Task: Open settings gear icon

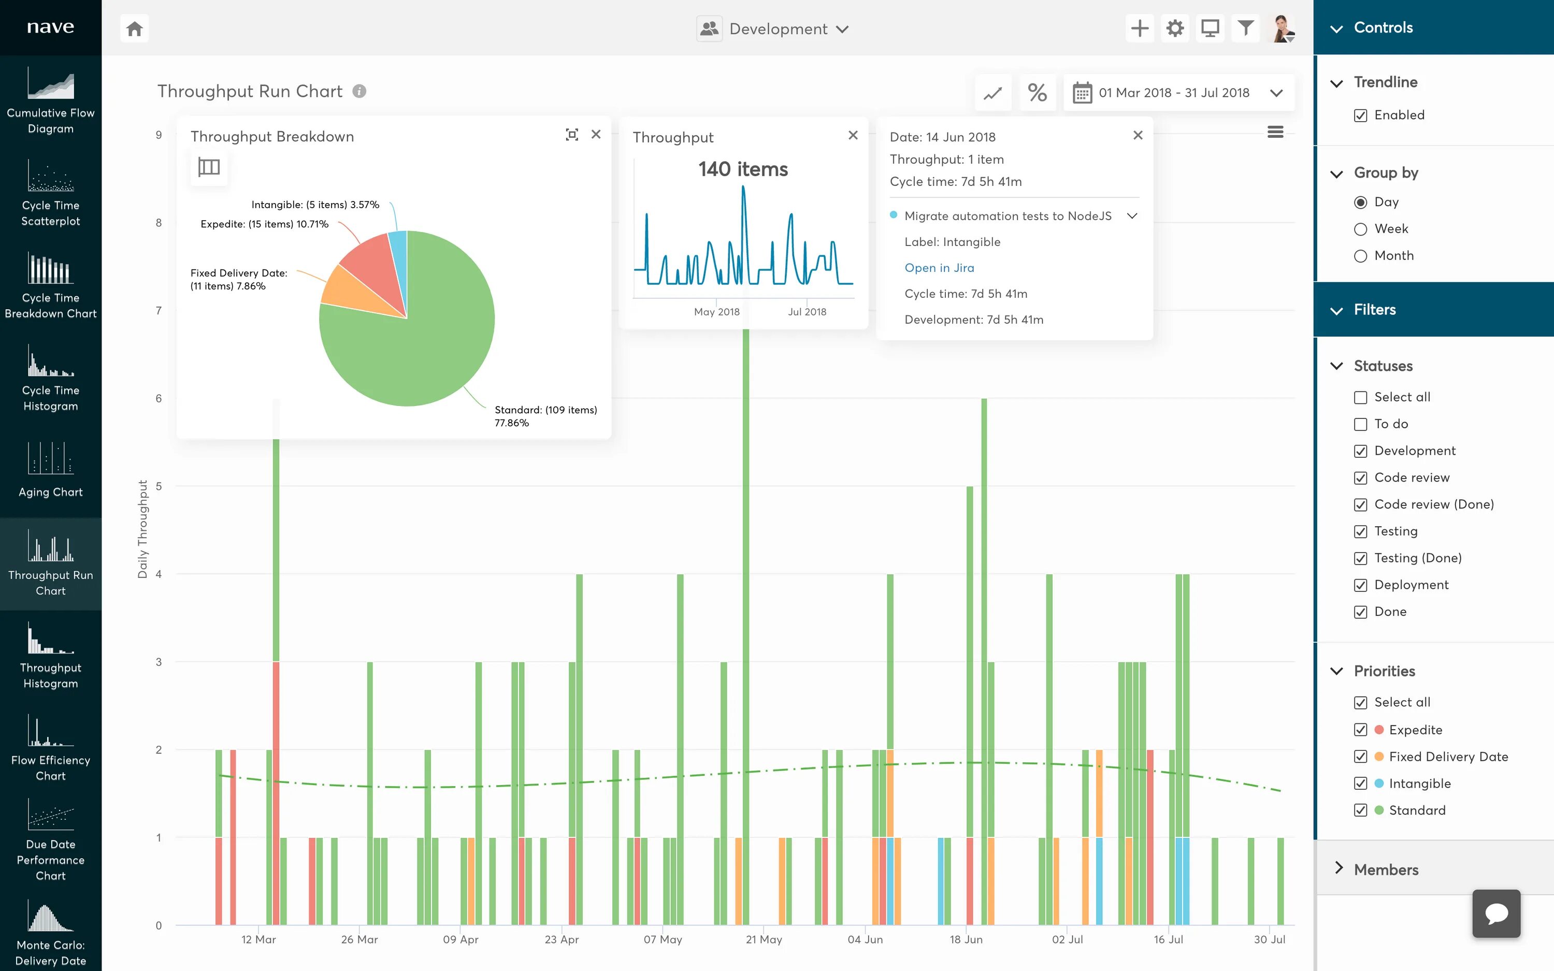Action: pos(1174,28)
